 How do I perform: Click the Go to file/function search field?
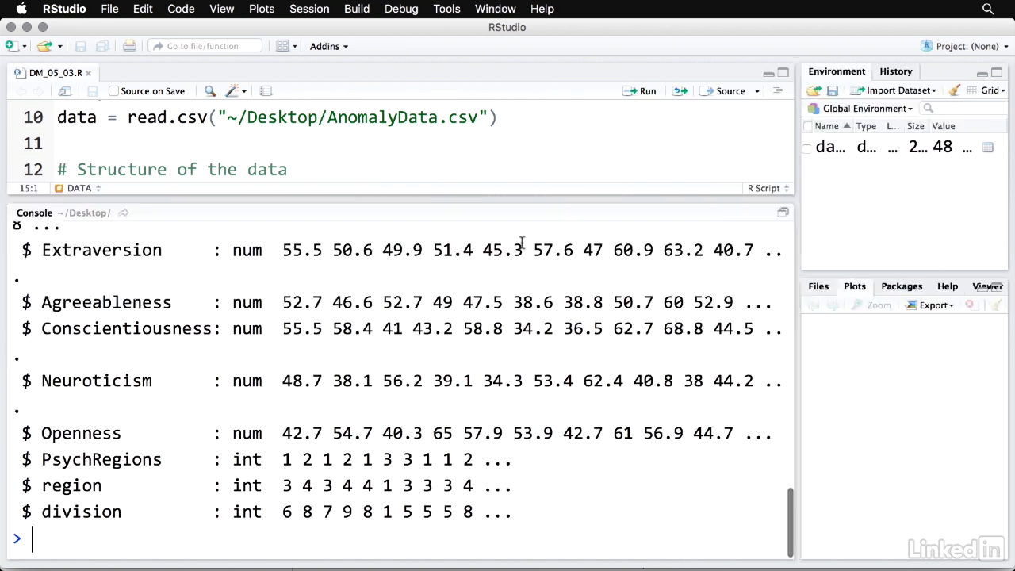point(205,46)
